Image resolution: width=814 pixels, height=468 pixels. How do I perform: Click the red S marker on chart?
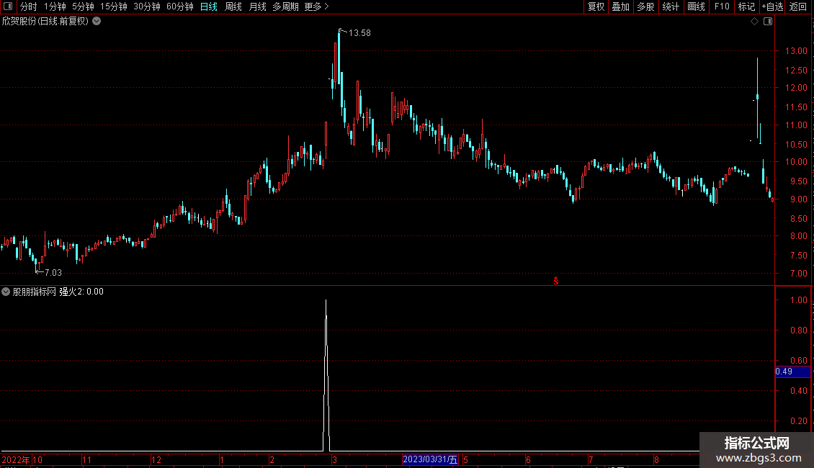[556, 281]
